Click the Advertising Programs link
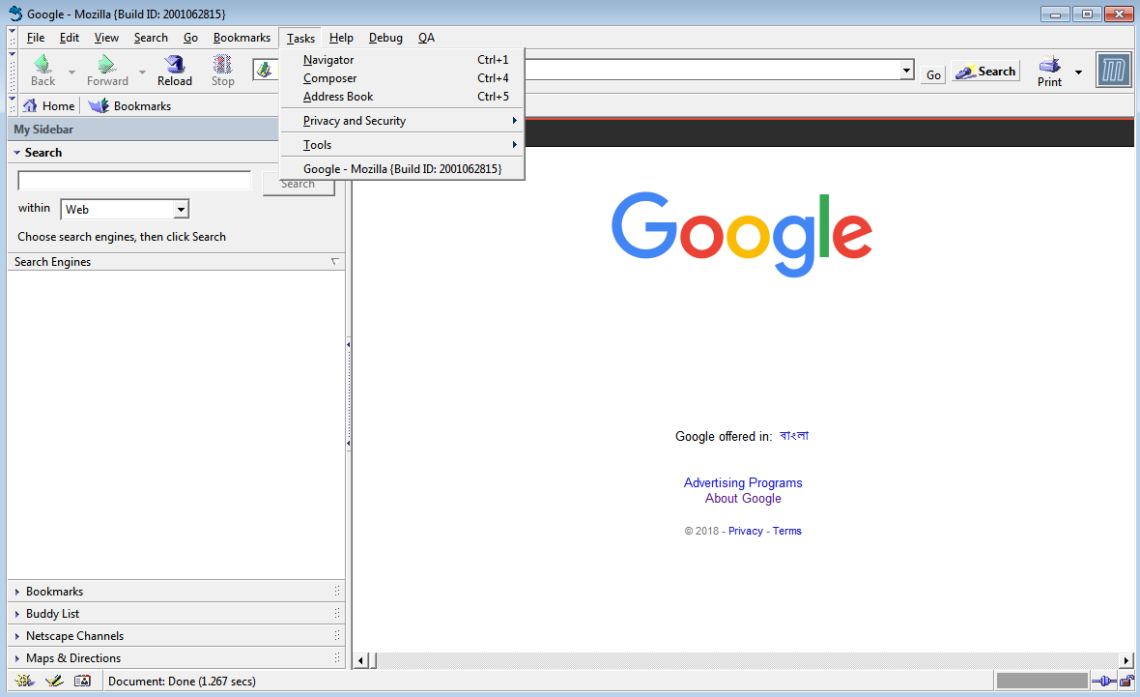The height and width of the screenshot is (697, 1140). pos(743,482)
